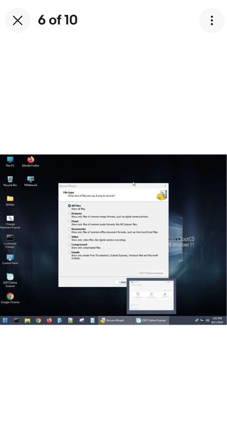The height and width of the screenshot is (439, 227).
Task: Launch Chrome from the taskbar
Action: click(38, 320)
